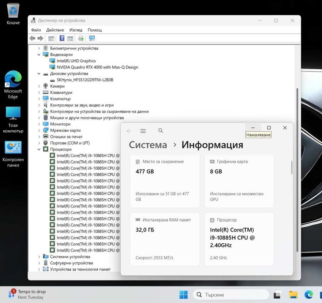The image size is (322, 303).
Task: Click the Информация page heading
Action: [x=213, y=145]
